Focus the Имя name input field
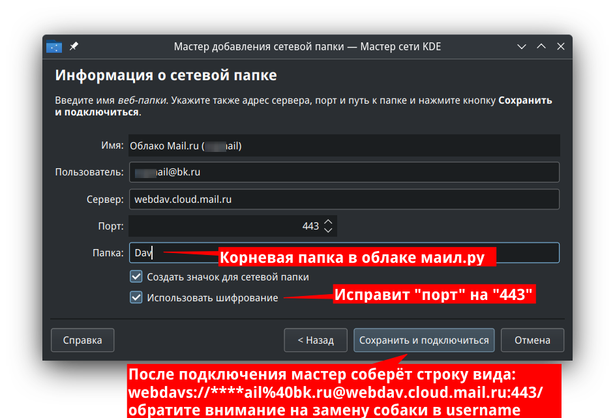Screen dimensions: 615x418 tap(344, 145)
